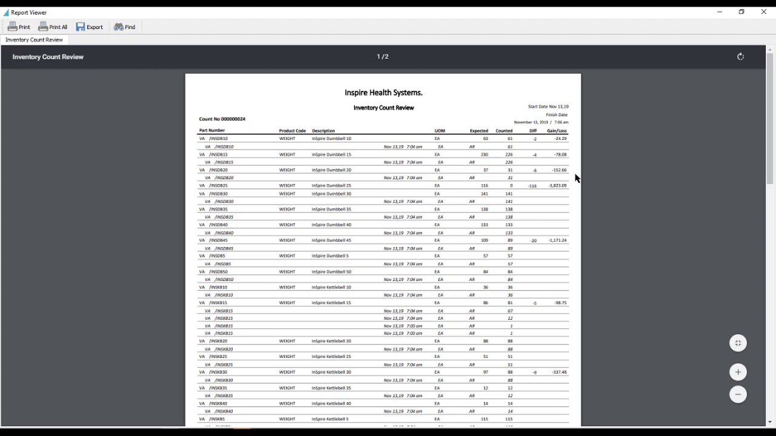The width and height of the screenshot is (776, 436).
Task: Click the vertical scrollbar thumb
Action: click(x=770, y=119)
